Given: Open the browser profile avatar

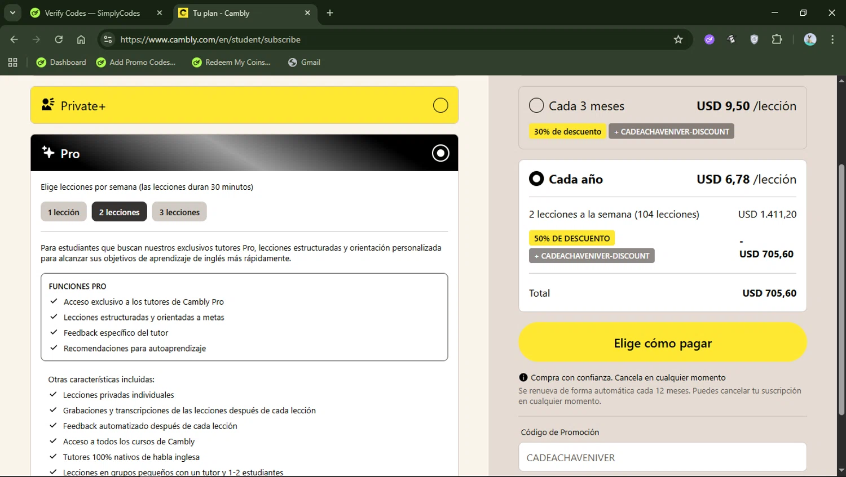Looking at the screenshot, I should (x=810, y=39).
